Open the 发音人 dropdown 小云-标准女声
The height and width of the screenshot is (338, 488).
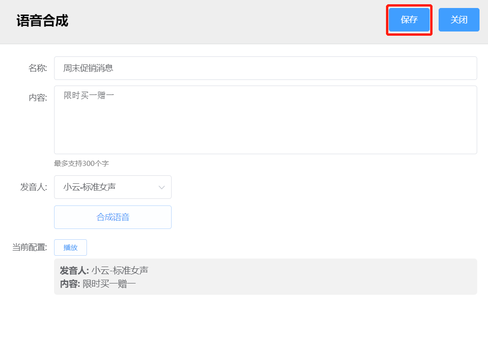[x=113, y=187]
